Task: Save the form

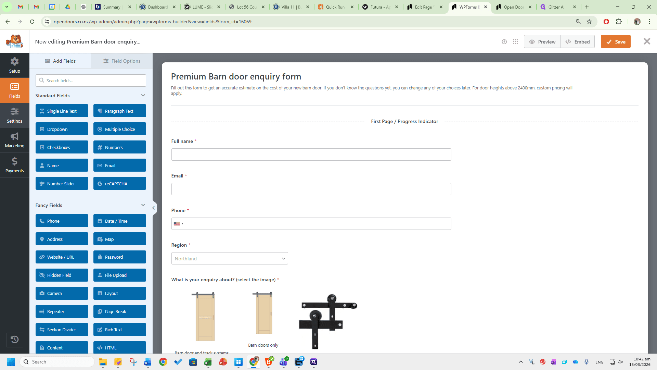Action: coord(616,42)
